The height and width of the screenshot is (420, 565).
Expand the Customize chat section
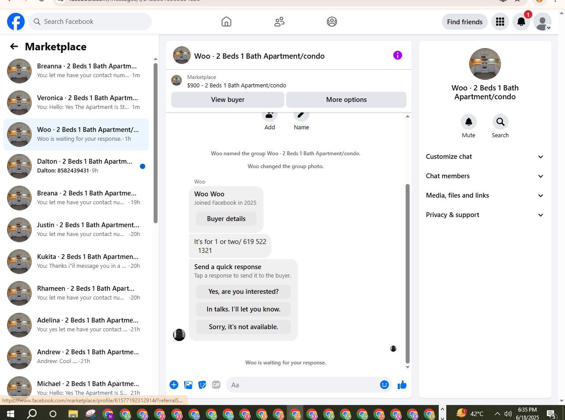[485, 157]
